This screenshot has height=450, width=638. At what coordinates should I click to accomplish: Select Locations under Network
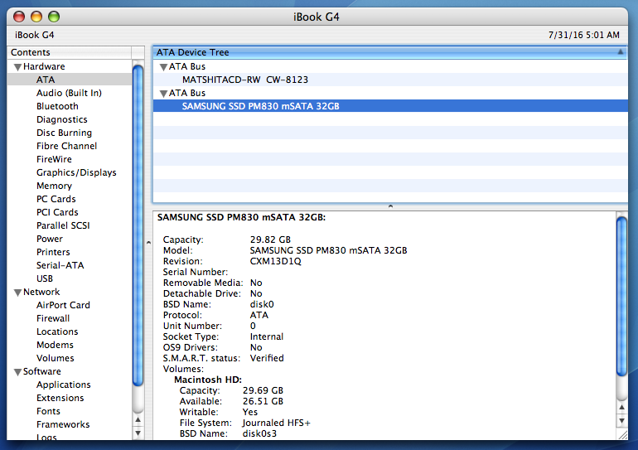pos(57,331)
